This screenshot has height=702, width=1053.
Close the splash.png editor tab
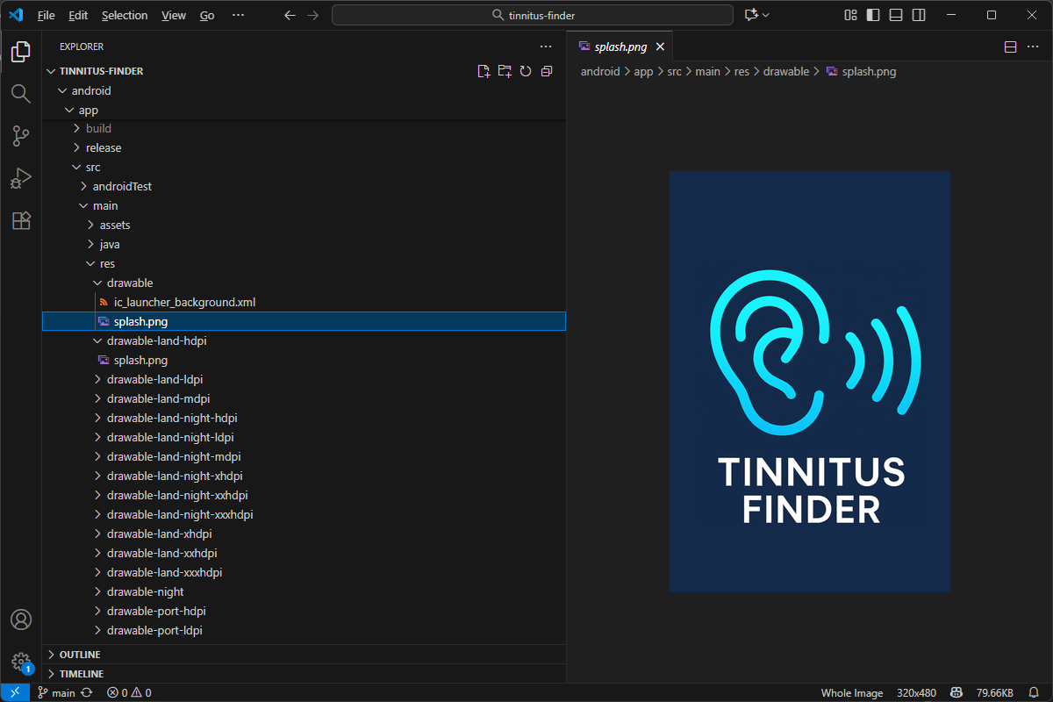coord(661,47)
